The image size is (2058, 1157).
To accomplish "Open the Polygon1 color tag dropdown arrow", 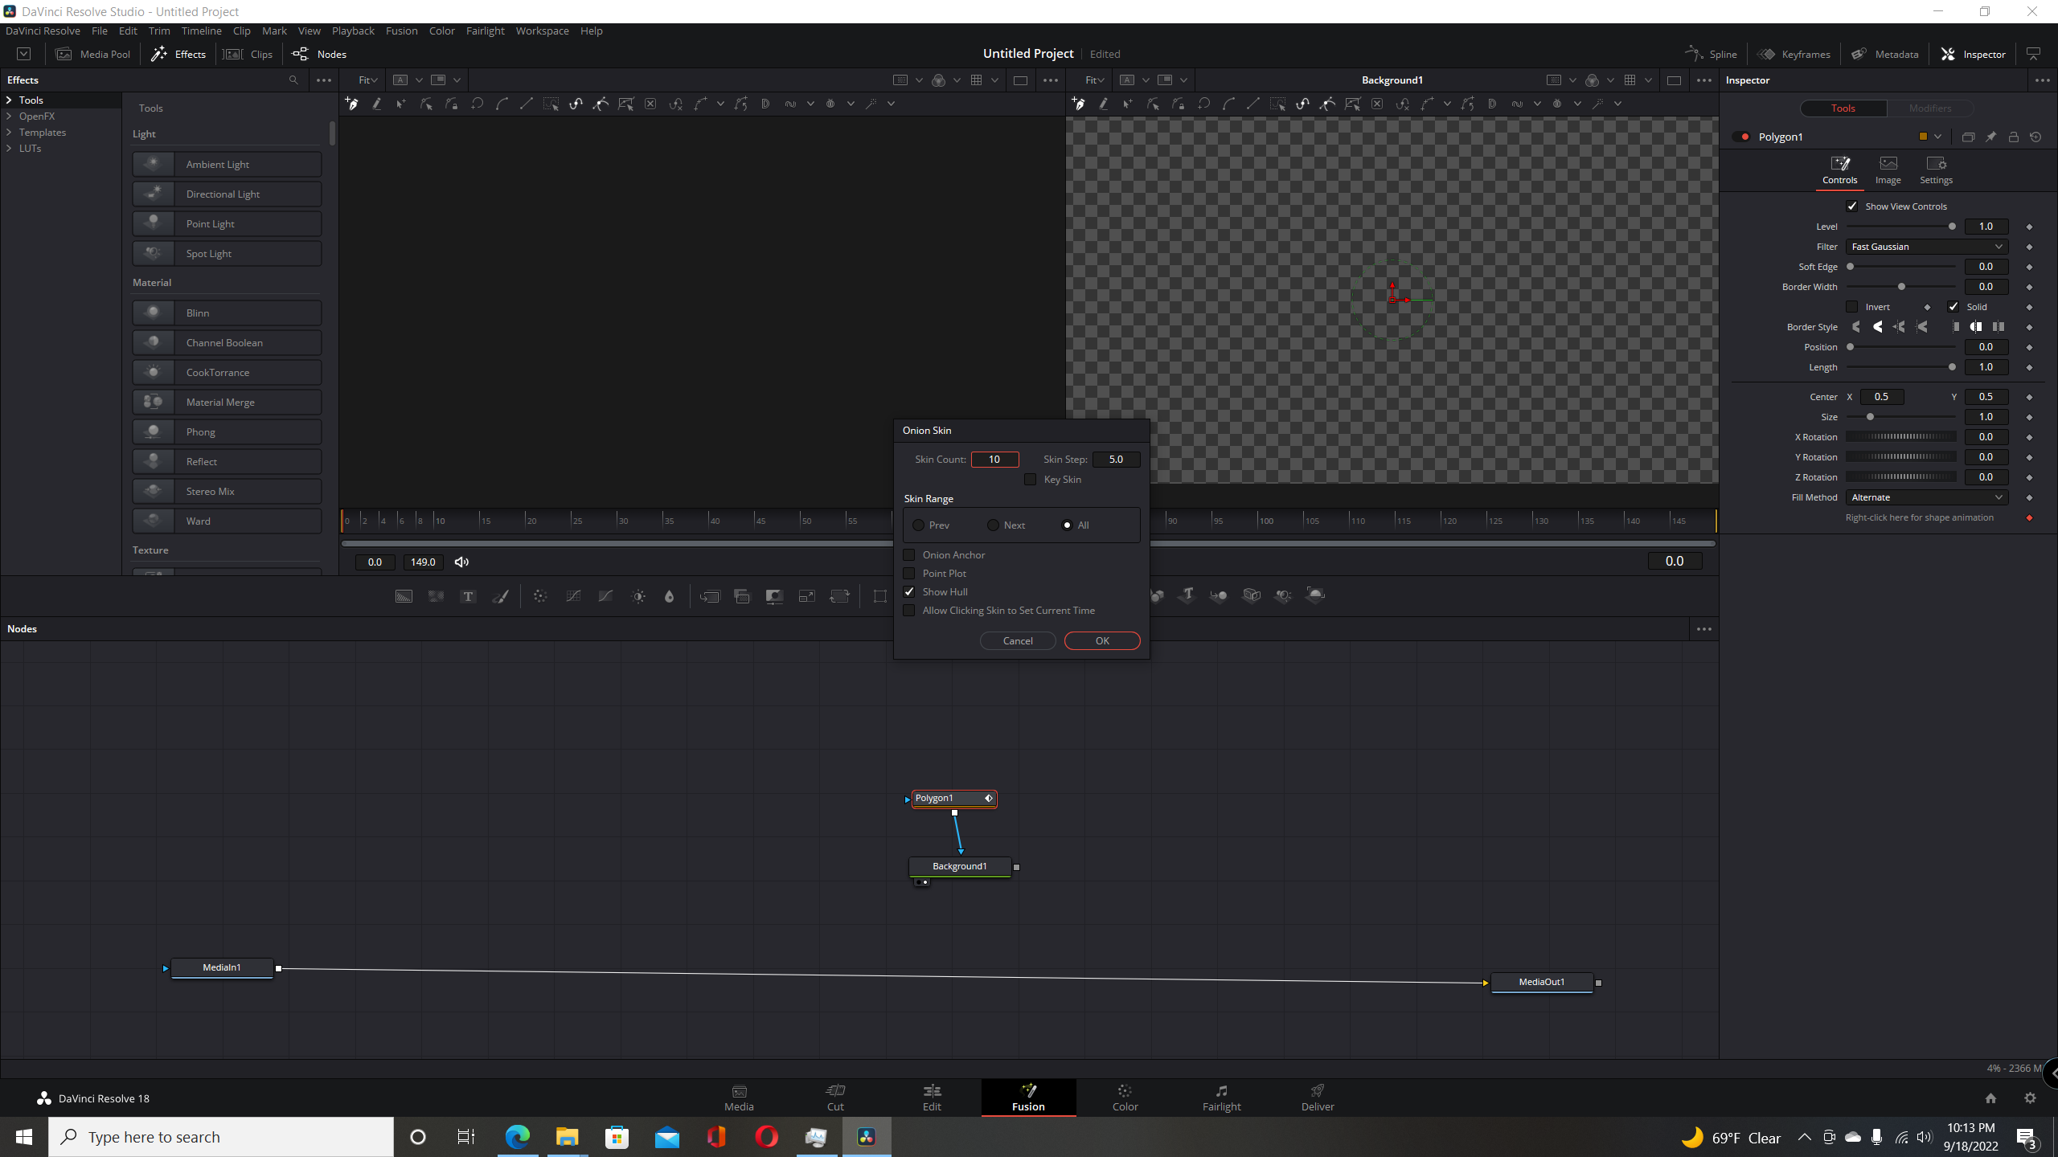I will click(x=1938, y=137).
